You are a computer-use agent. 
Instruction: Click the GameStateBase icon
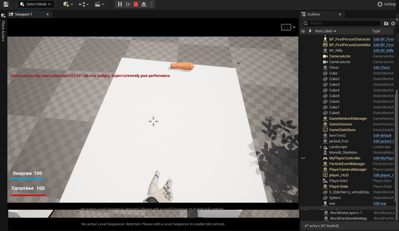tap(325, 130)
